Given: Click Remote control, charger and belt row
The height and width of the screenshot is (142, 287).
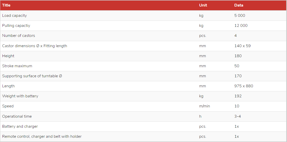Looking at the screenshot, I should pos(143,137).
